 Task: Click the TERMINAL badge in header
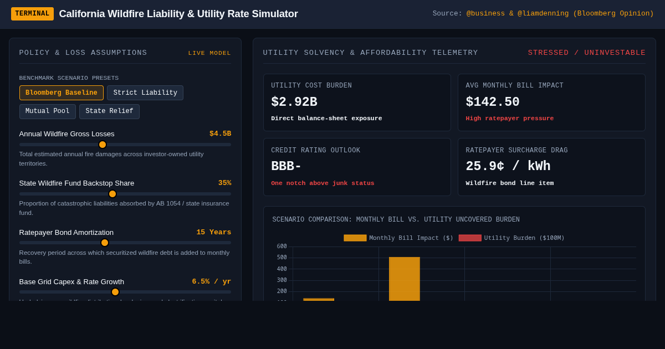pyautogui.click(x=32, y=14)
